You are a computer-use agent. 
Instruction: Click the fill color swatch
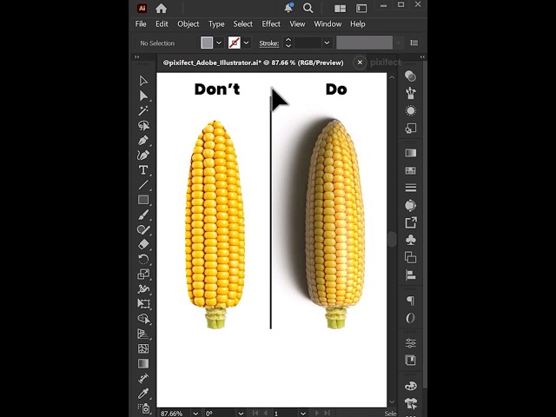click(207, 43)
